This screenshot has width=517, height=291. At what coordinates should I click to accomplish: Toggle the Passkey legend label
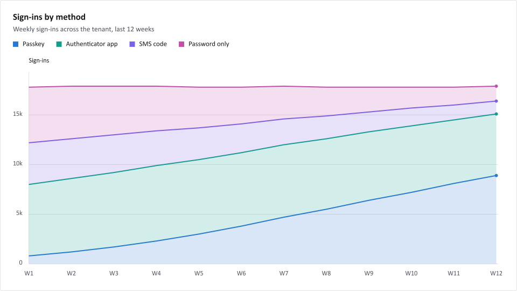pos(33,44)
